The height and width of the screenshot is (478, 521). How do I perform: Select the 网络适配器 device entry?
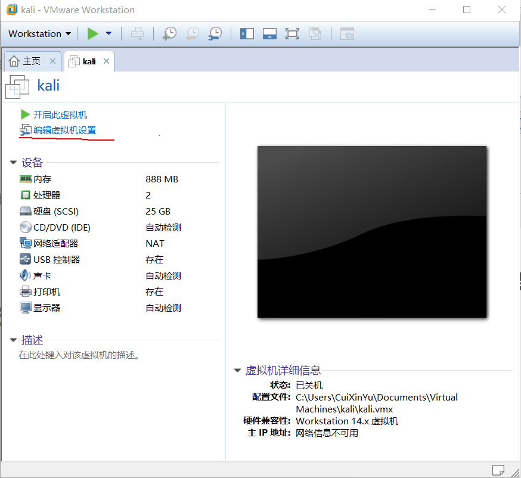(56, 244)
